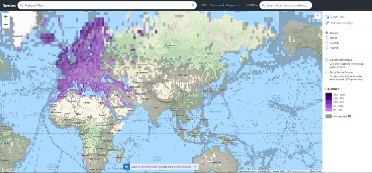Click the map zoom in plus button
Image resolution: width=372 pixels, height=173 pixels.
[6, 17]
